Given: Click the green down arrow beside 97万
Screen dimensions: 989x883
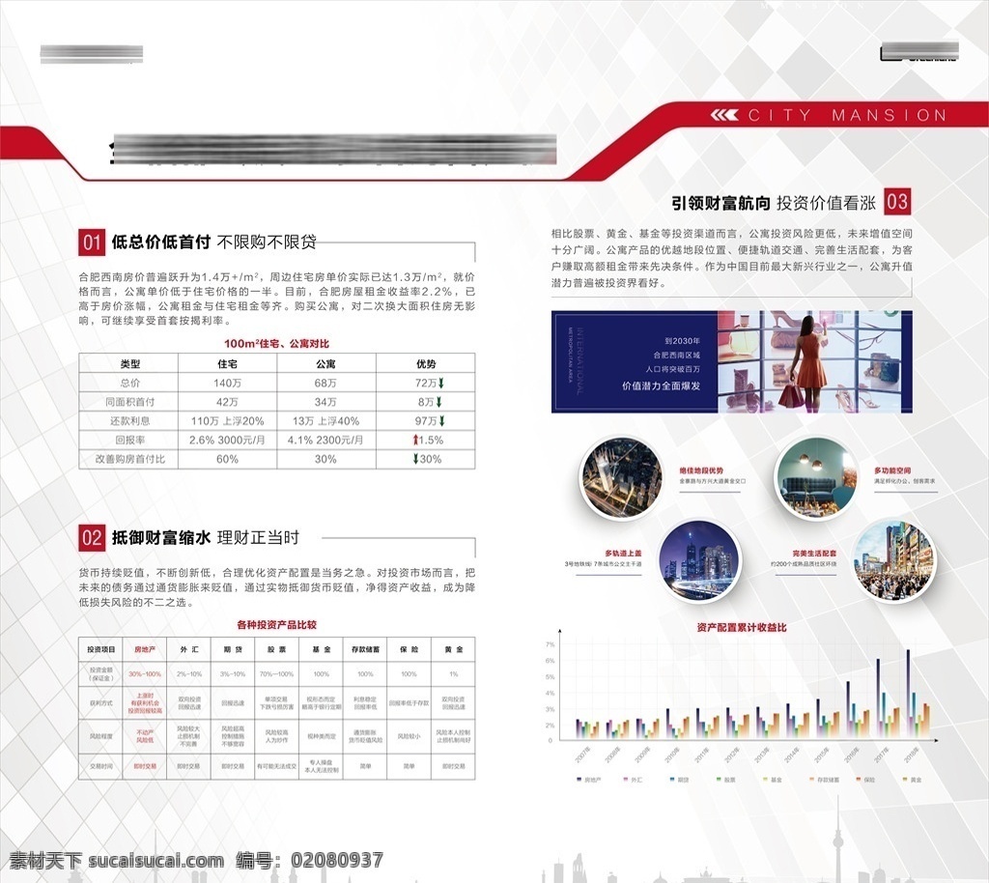Looking at the screenshot, I should point(442,420).
